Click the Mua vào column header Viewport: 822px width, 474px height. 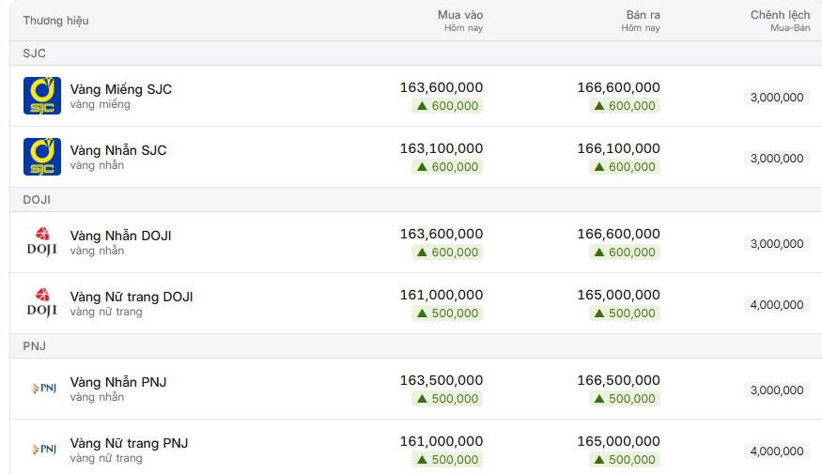click(x=460, y=21)
